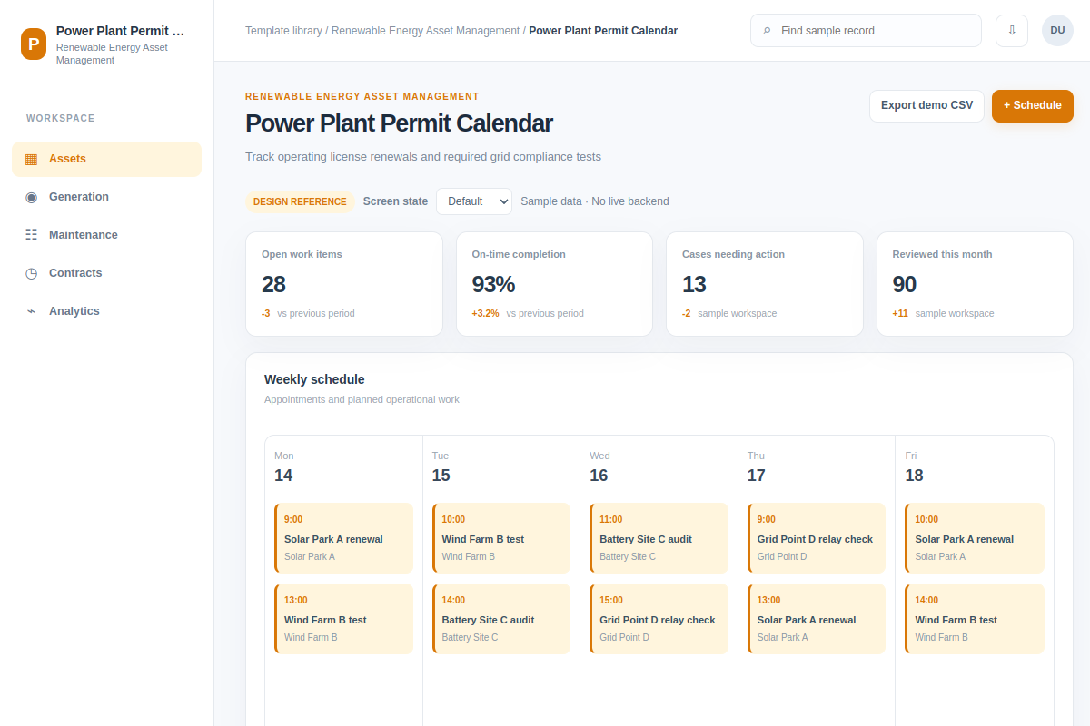The height and width of the screenshot is (726, 1090).
Task: Open the DU user avatar
Action: click(x=1057, y=30)
